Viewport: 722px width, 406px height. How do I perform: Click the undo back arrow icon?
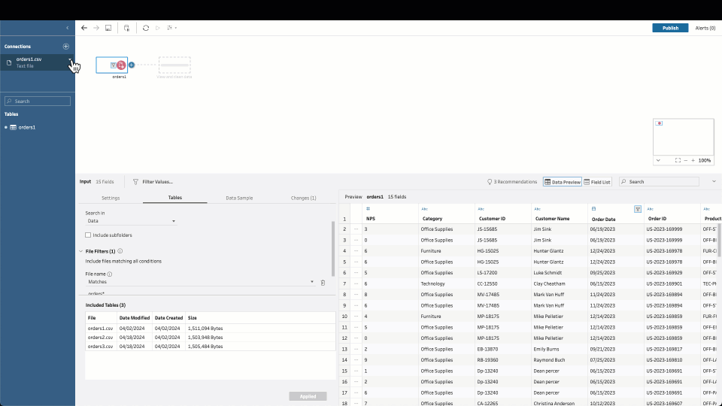tap(83, 28)
